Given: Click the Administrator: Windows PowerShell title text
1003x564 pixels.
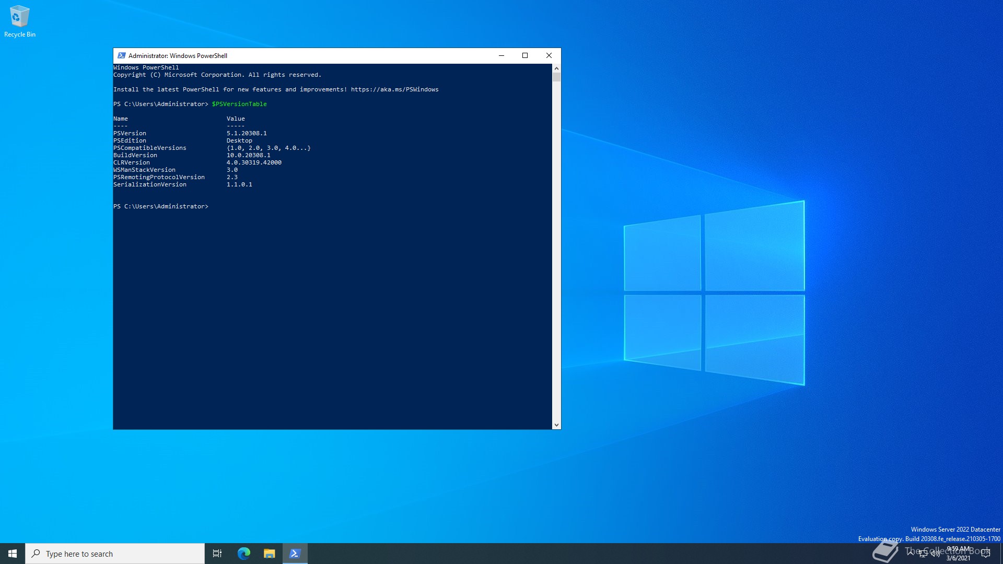Looking at the screenshot, I should coord(178,55).
